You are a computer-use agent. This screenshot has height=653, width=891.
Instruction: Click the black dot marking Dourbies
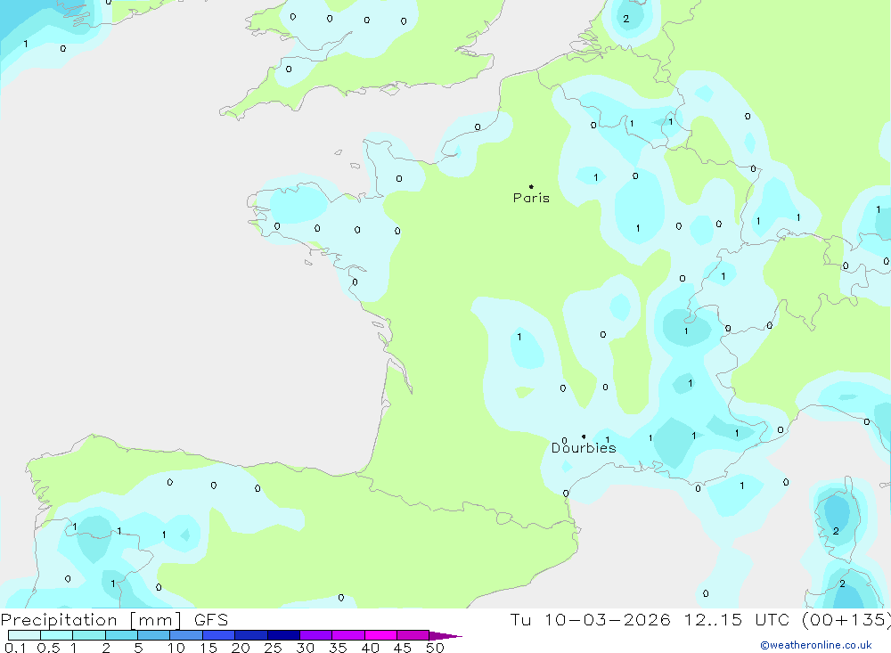584,437
